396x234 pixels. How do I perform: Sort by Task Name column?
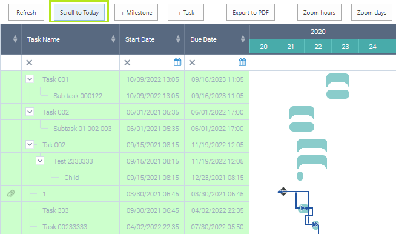[113, 39]
